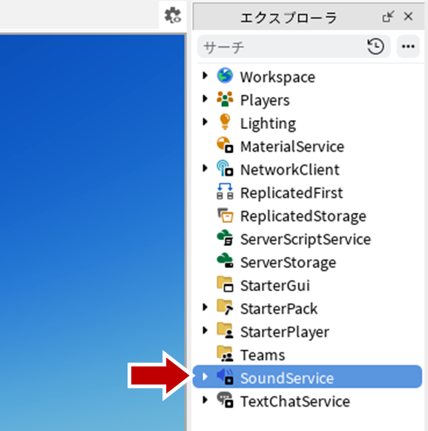Select the ReplicatedStorage label
Screen dimensions: 428x431
(x=303, y=216)
